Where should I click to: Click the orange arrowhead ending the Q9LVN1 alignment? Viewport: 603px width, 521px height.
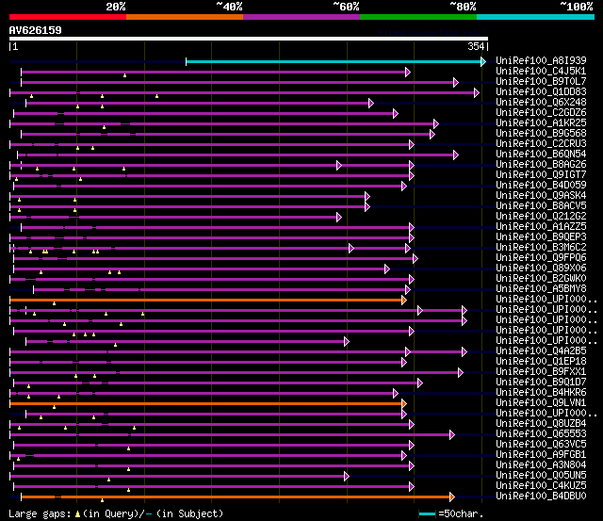404,404
